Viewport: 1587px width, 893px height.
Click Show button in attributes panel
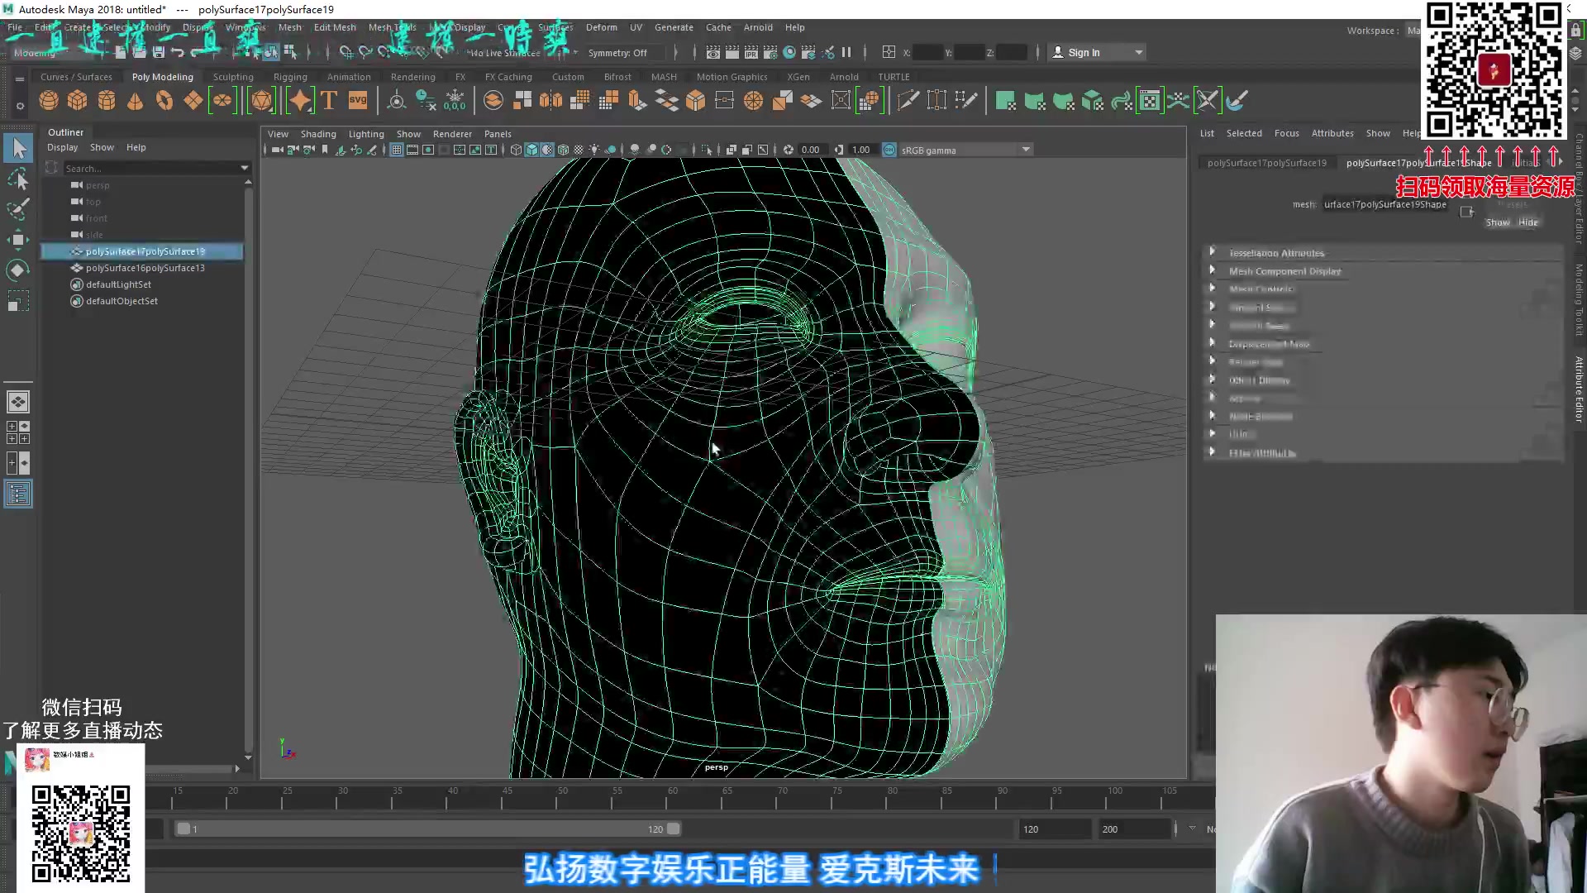tap(1497, 222)
